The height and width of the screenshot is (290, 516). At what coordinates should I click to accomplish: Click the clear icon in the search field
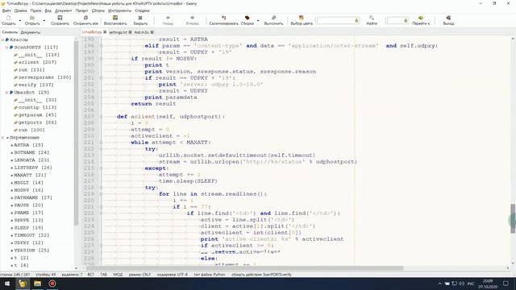click(356, 21)
